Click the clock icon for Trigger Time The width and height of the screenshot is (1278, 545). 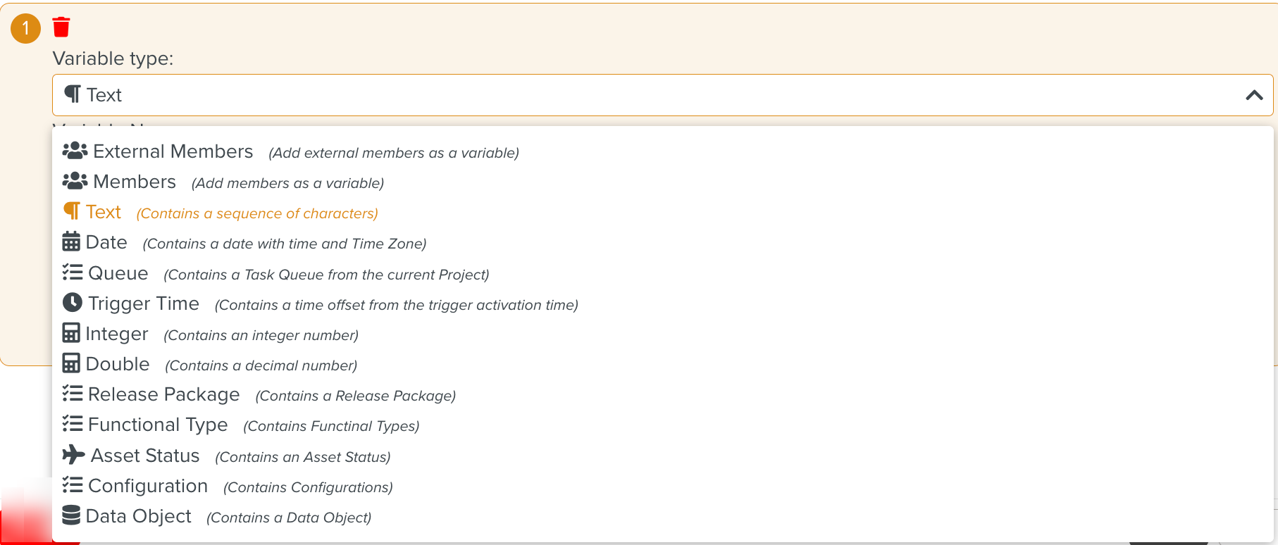coord(73,302)
